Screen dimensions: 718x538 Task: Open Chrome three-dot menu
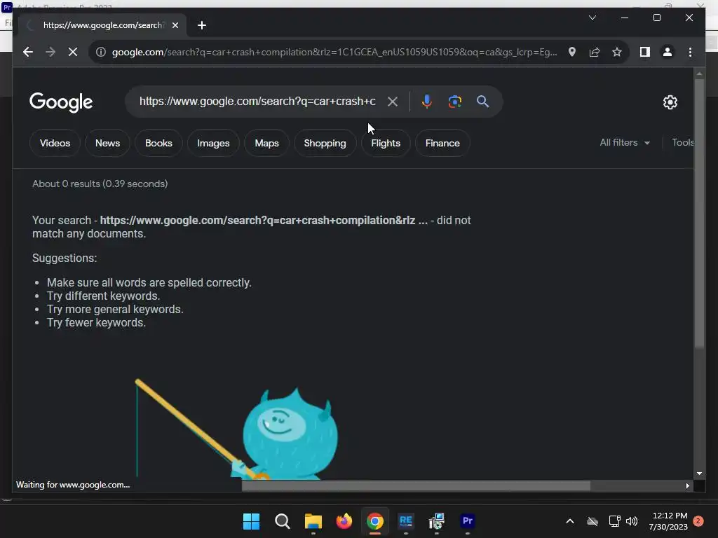[x=690, y=52]
